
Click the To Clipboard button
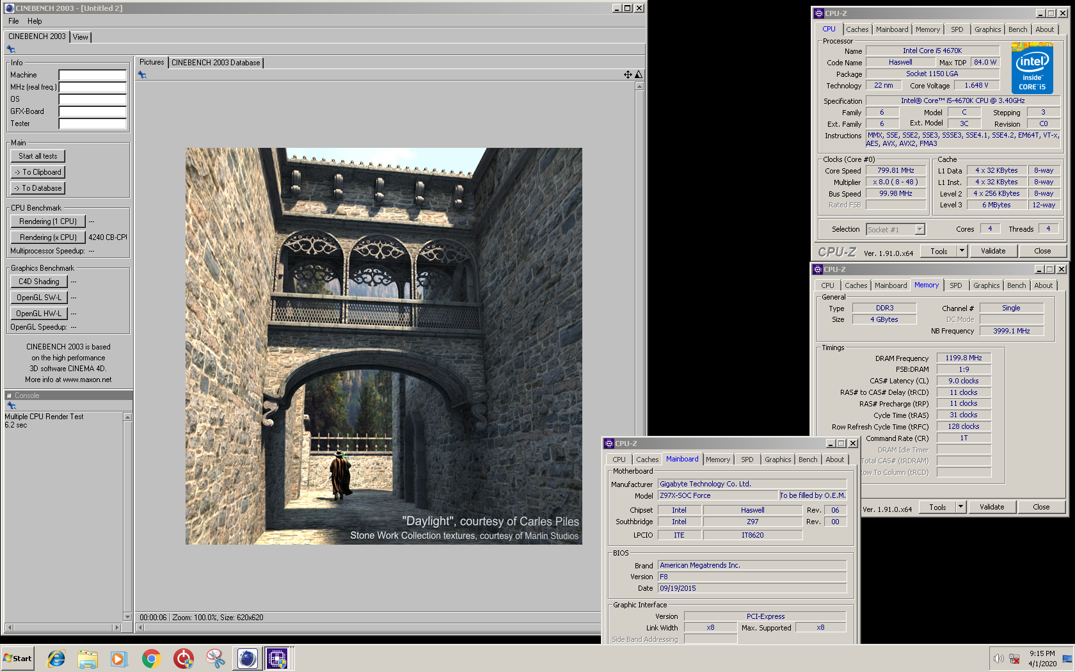(x=38, y=172)
